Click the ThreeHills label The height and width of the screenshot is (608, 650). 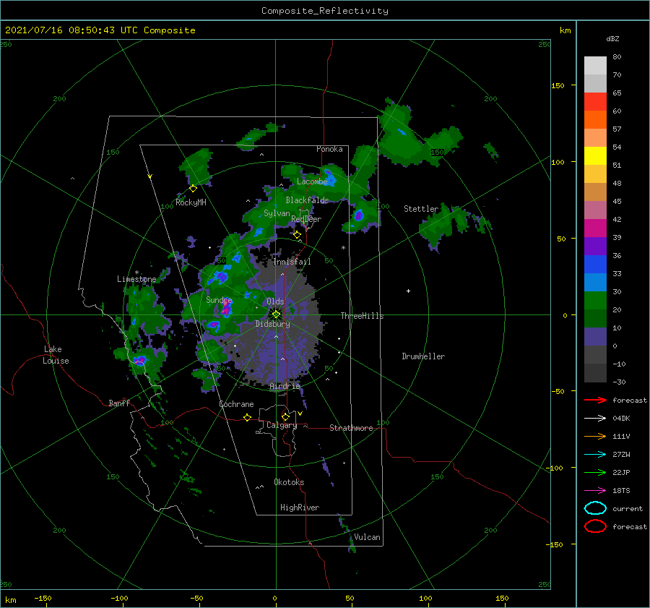362,316
